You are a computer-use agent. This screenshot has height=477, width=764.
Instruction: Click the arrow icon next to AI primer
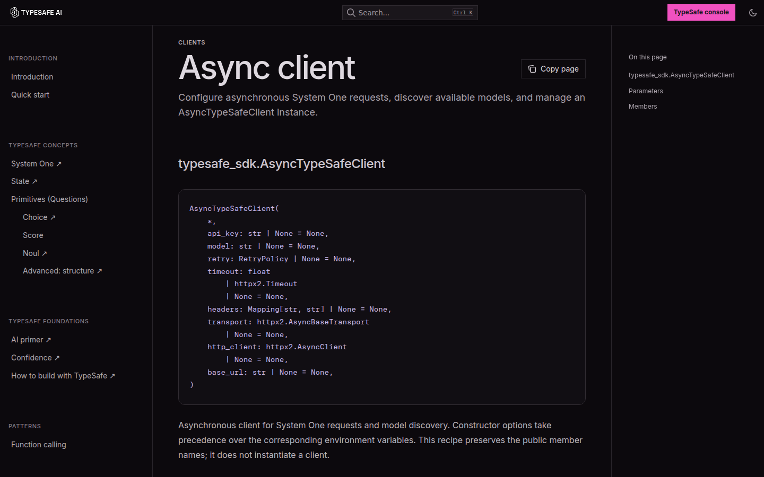48,340
